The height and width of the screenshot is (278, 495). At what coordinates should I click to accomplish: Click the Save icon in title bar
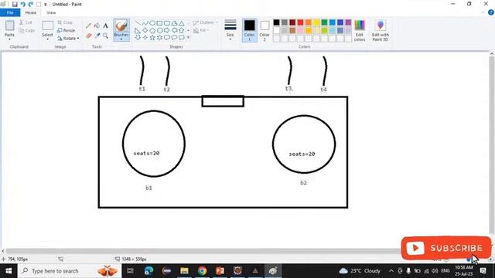click(15, 4)
